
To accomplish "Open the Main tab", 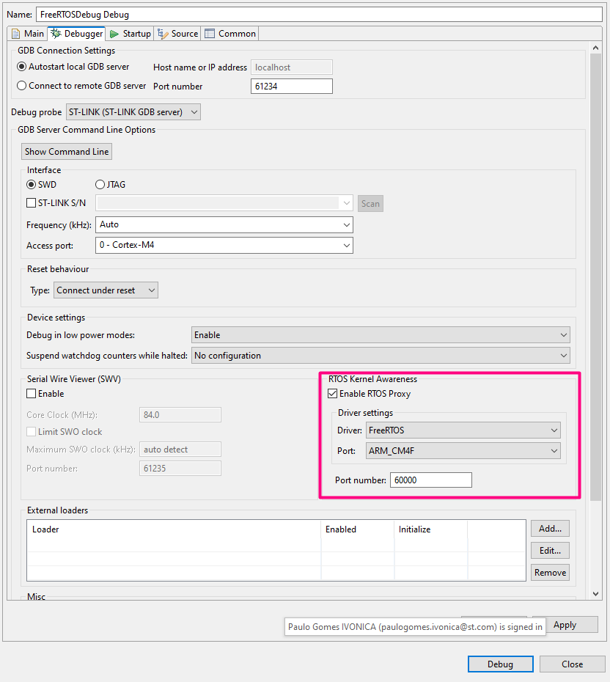I will [28, 34].
